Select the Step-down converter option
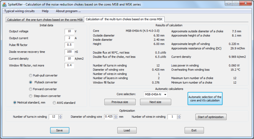The width and height of the screenshot is (254, 139). point(45,96)
